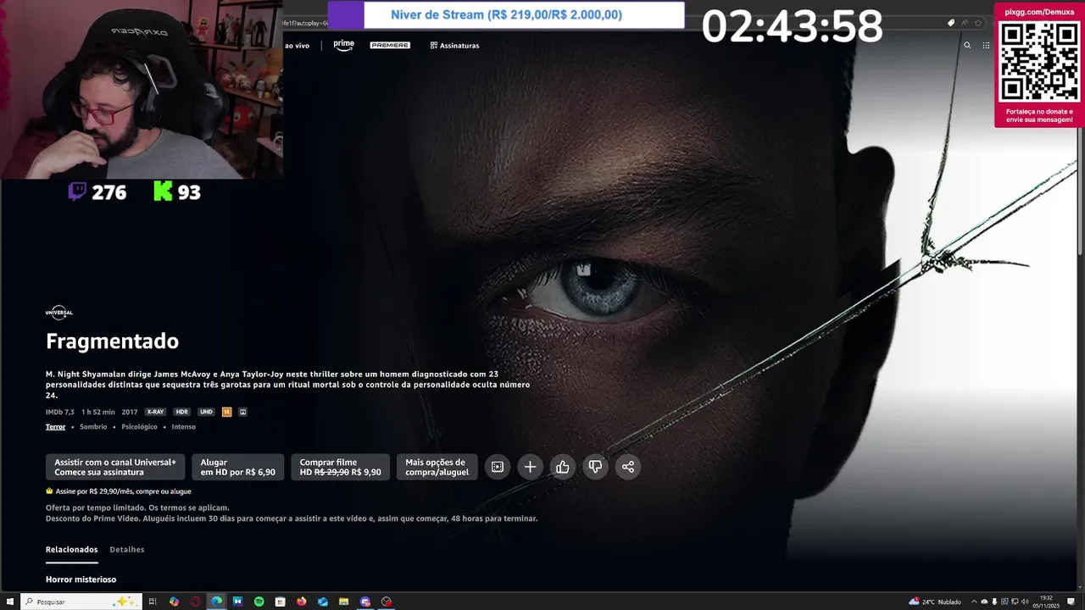
Task: Click the thumbs down dislike icon
Action: pos(595,467)
